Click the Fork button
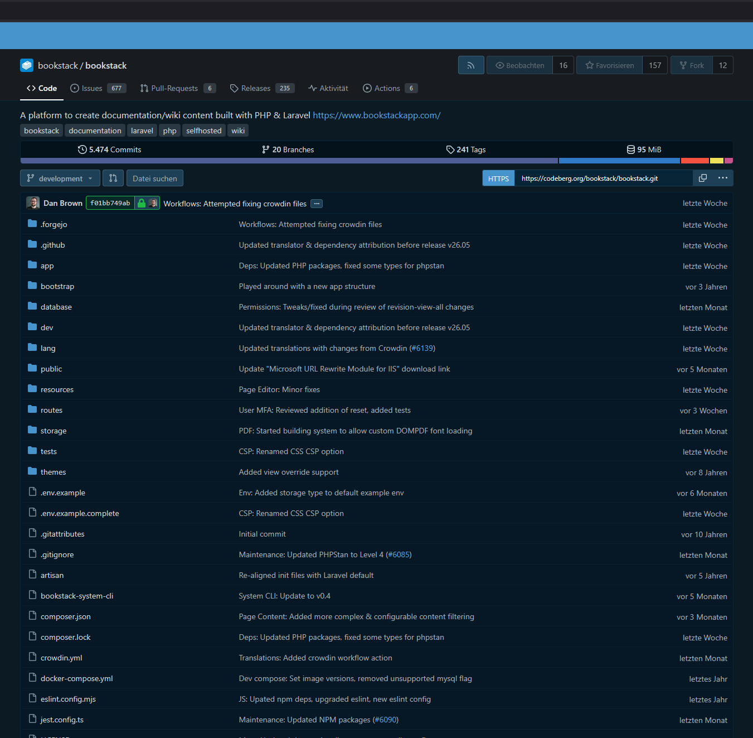Viewport: 753px width, 738px height. tap(691, 65)
